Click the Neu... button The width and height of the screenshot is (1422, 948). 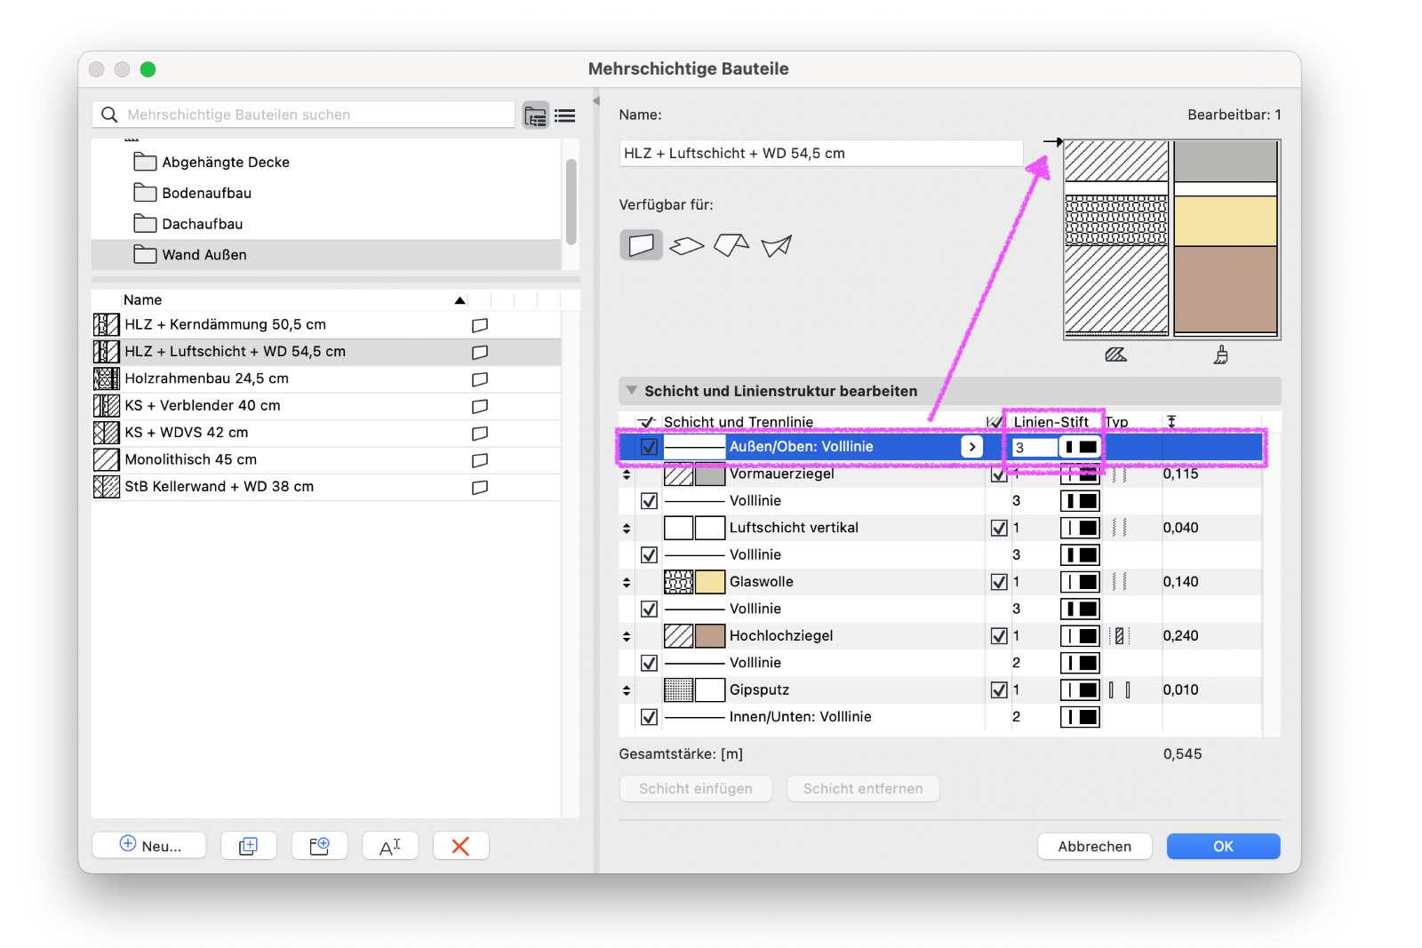pyautogui.click(x=149, y=846)
